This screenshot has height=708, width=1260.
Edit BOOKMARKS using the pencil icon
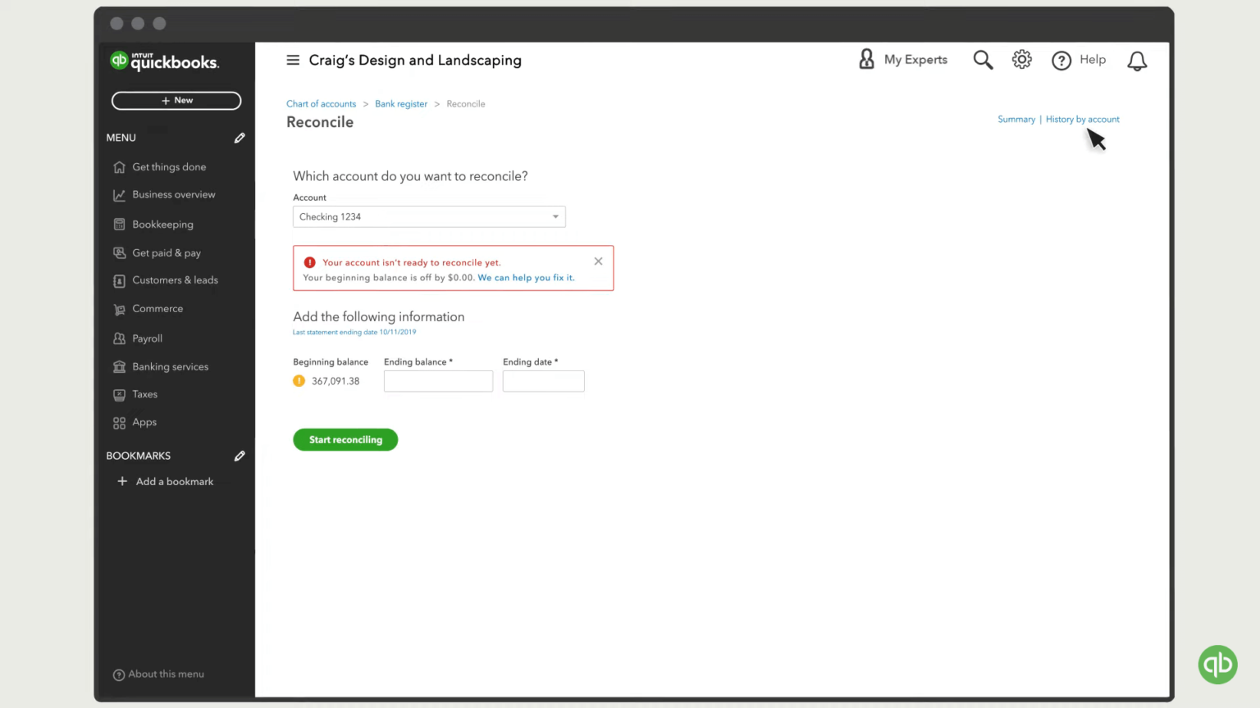[x=239, y=456]
